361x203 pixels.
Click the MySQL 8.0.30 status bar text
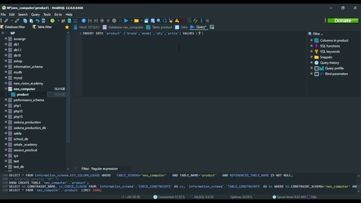[x=204, y=197]
